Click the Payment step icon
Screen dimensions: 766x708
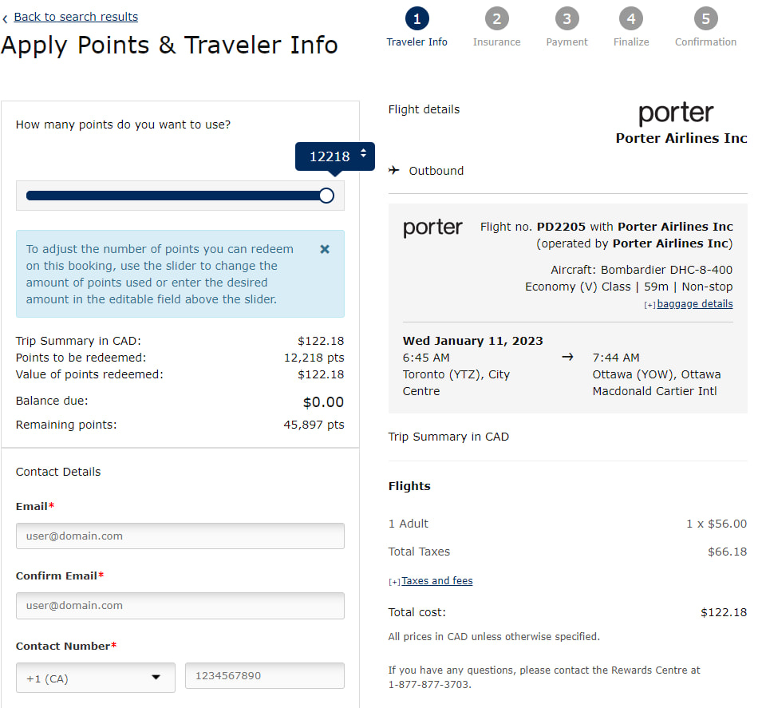[x=567, y=18]
